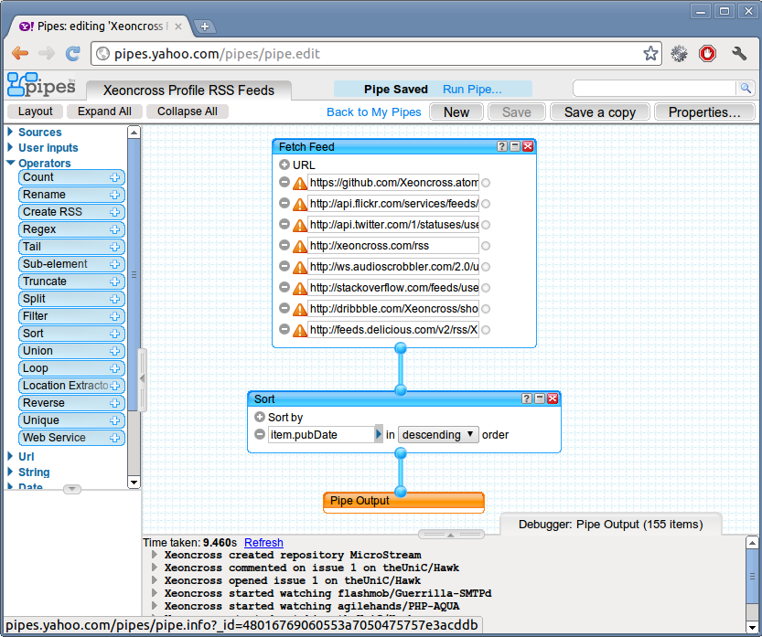Minimize the Fetch Feed module
This screenshot has height=637, width=762.
pyautogui.click(x=515, y=146)
